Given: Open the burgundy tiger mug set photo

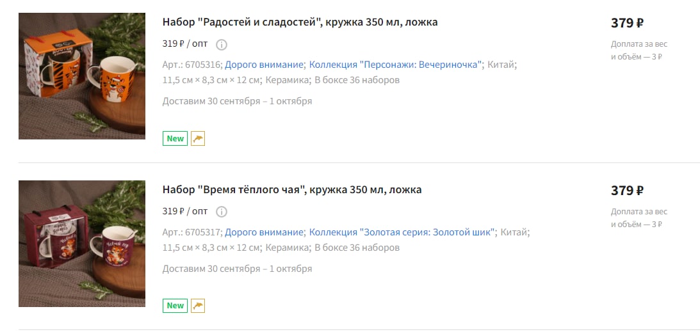Looking at the screenshot, I should pyautogui.click(x=82, y=244).
